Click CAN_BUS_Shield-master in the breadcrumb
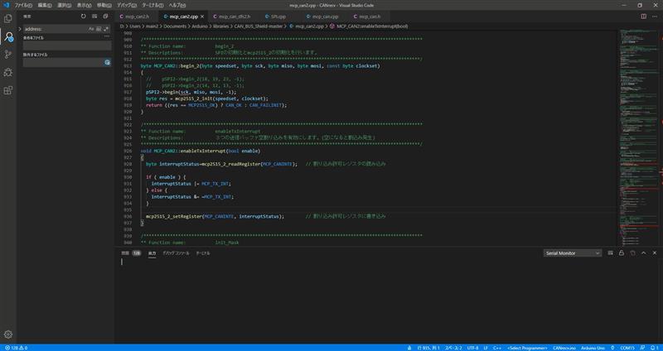 click(x=259, y=26)
